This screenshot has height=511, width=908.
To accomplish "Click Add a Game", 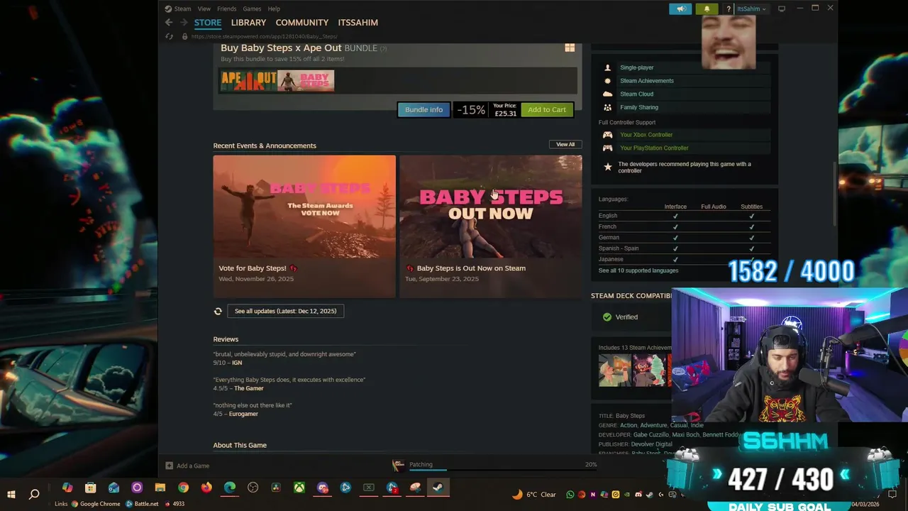I will coord(187,466).
